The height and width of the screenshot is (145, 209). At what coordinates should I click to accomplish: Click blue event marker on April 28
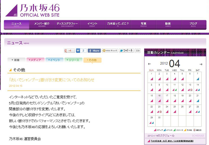pos(199,112)
